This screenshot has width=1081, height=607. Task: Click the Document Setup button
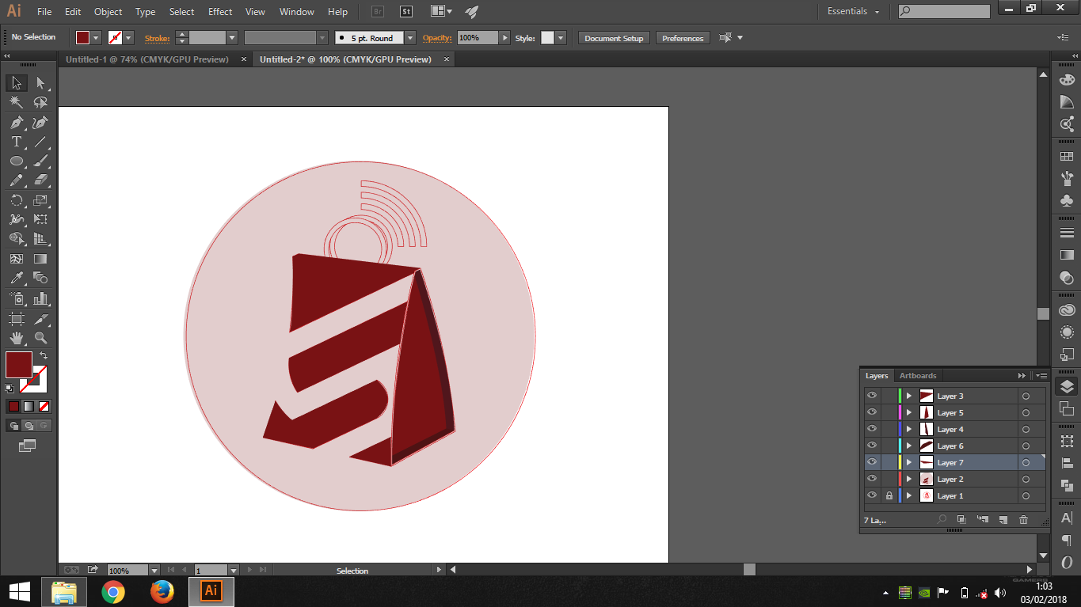click(x=615, y=38)
